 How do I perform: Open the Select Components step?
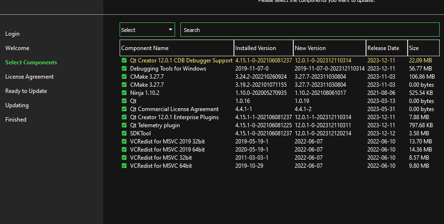pos(31,62)
